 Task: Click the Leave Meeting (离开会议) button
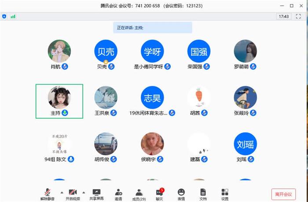(283, 194)
